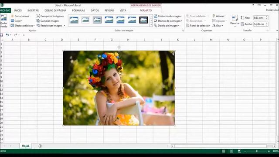The image size is (279, 157).
Task: Switch to DISEÑO DE PÁGINA tab
Action: tap(55, 10)
